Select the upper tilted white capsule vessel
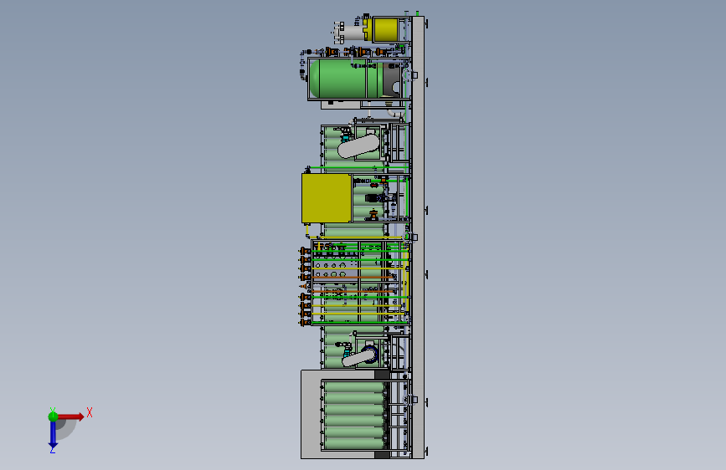 (x=359, y=146)
